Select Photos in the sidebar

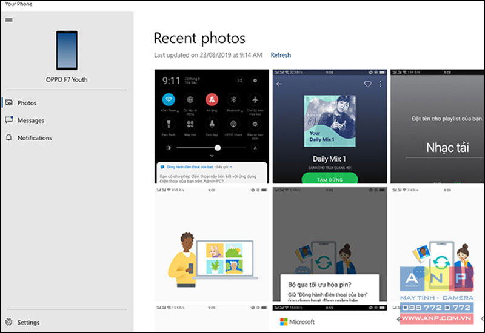point(67,102)
